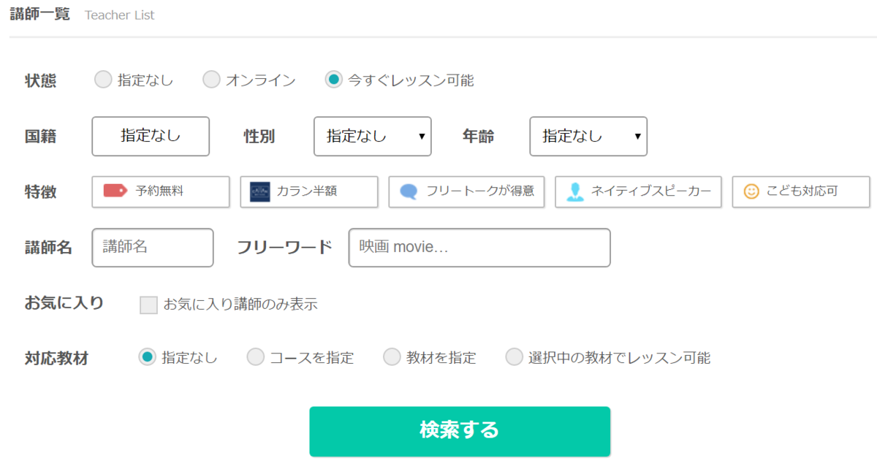Open the 国籍 指定なし selector
Image resolution: width=877 pixels, height=466 pixels.
[151, 136]
